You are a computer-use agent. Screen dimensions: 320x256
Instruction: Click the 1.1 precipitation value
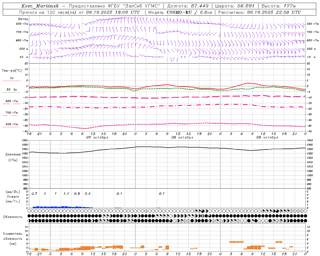(66, 194)
